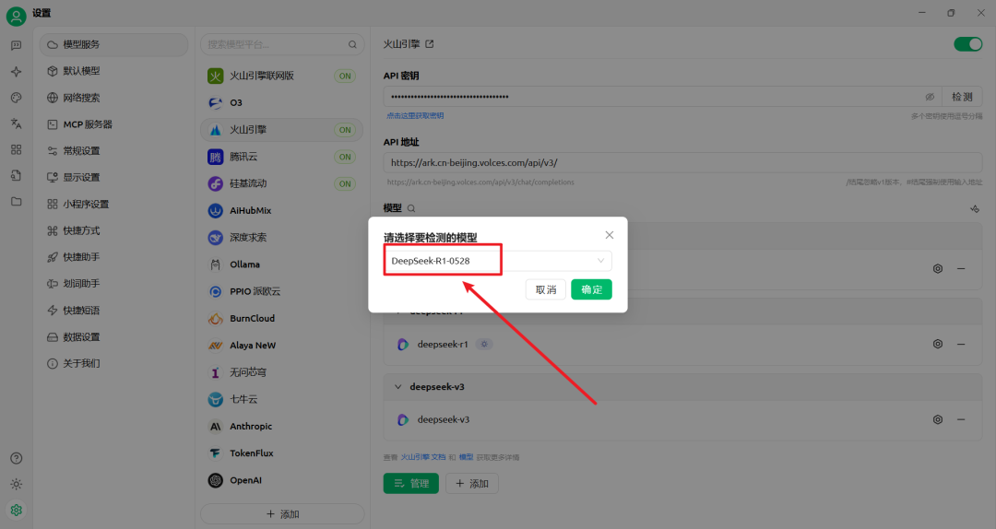Open settings gear in the sidebar
This screenshot has width=996, height=529.
point(16,510)
